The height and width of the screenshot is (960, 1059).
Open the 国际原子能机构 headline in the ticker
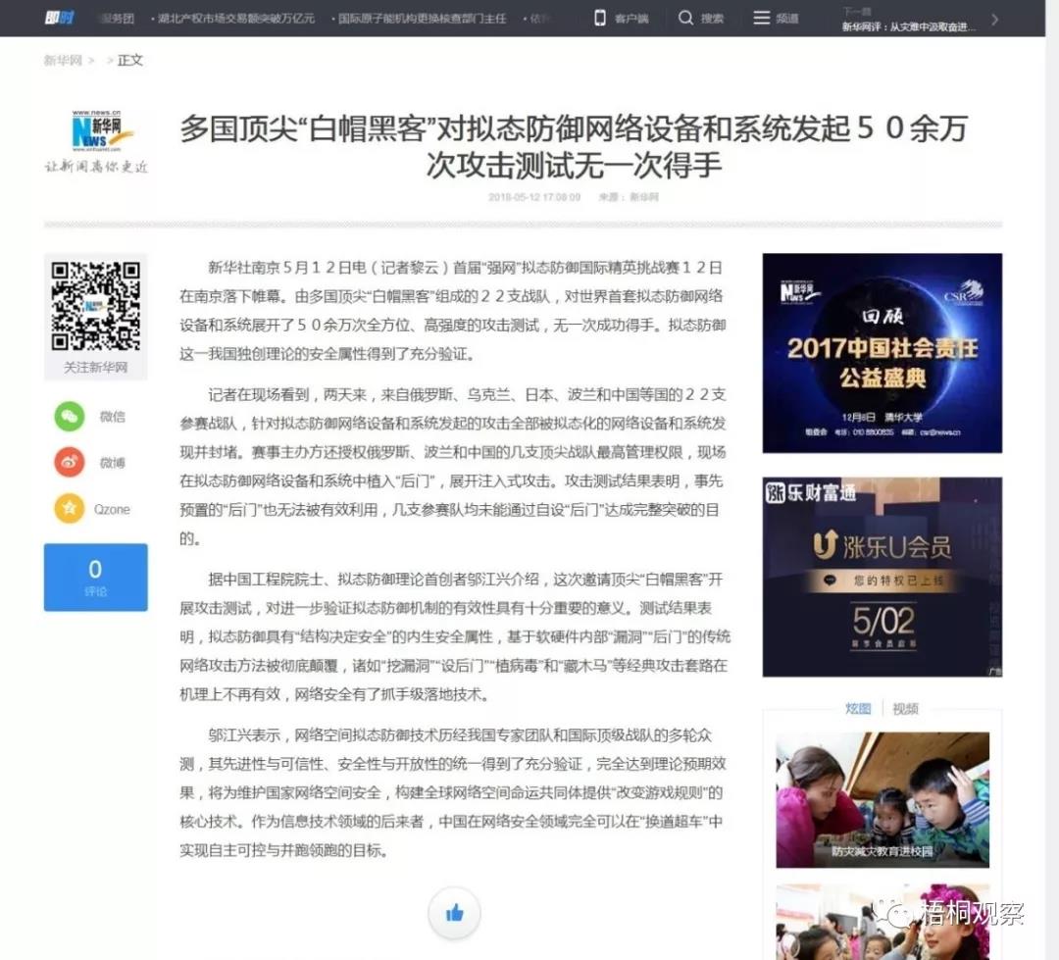pyautogui.click(x=420, y=18)
